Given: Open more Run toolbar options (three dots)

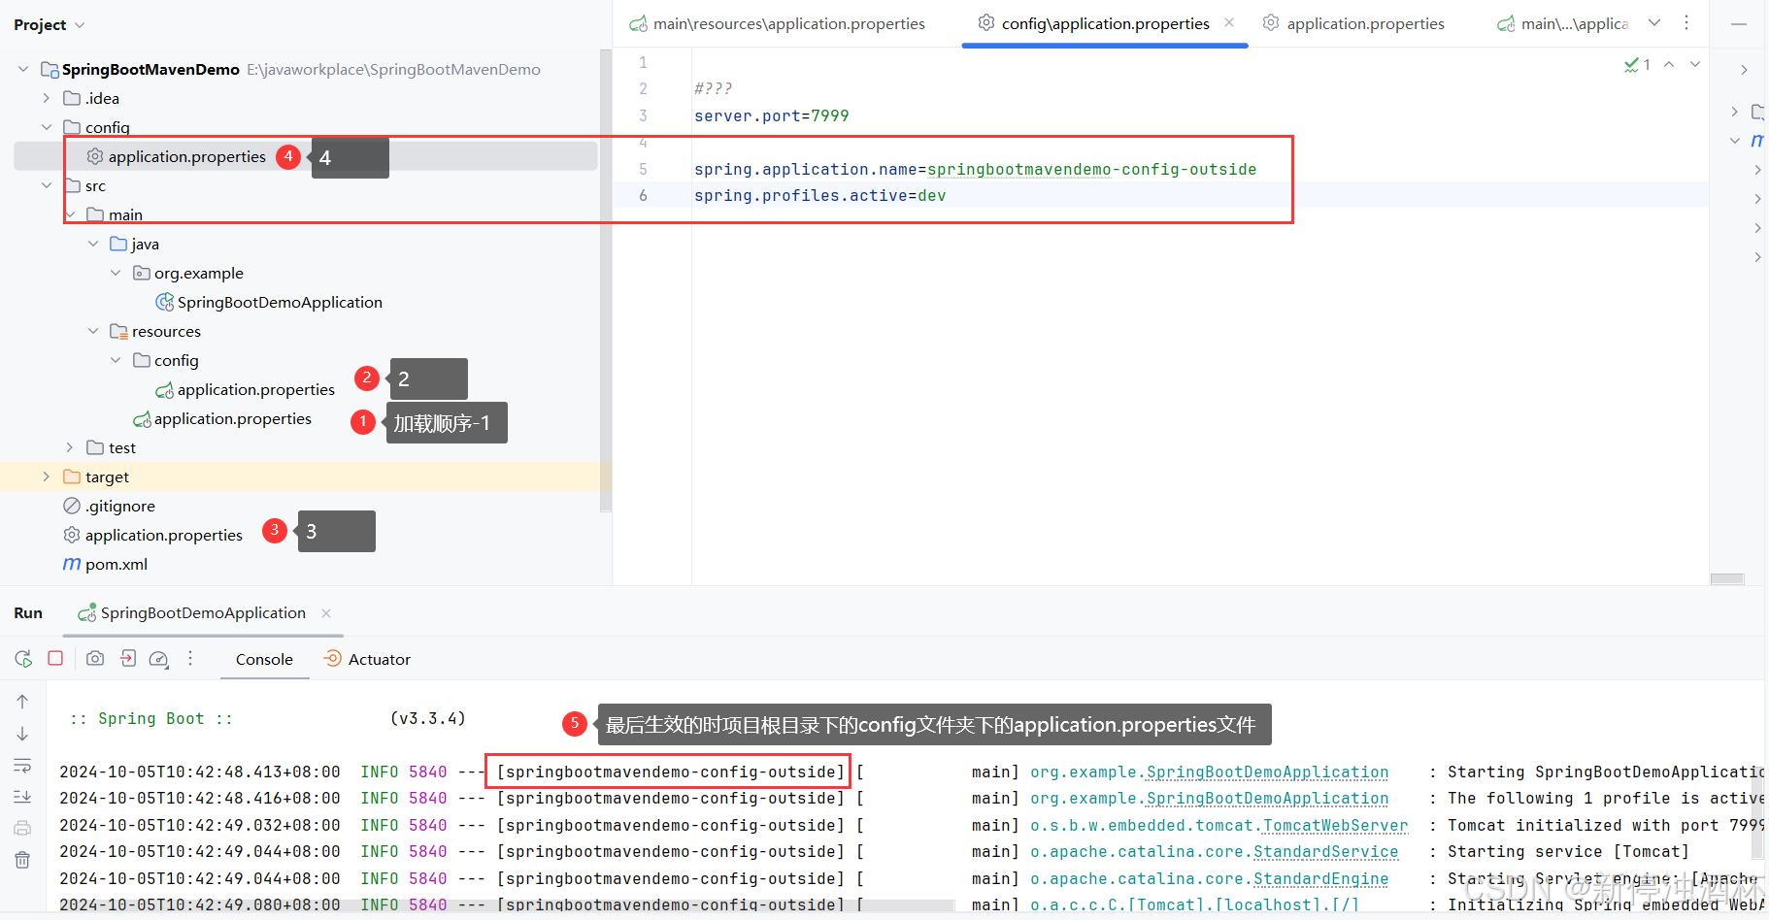Looking at the screenshot, I should coord(190,658).
